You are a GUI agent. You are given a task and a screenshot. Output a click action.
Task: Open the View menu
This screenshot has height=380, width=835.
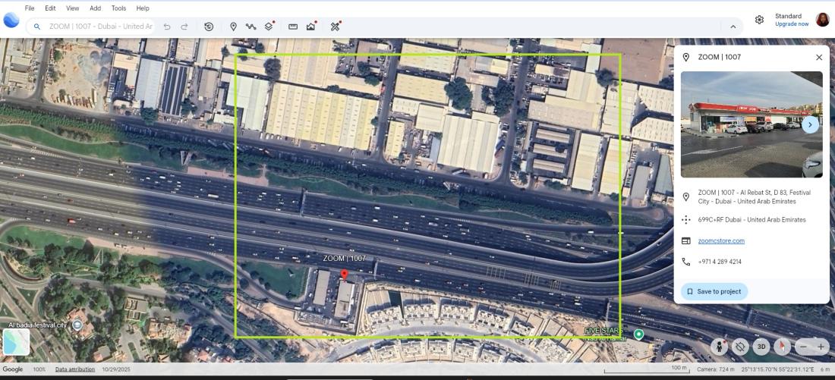point(72,8)
